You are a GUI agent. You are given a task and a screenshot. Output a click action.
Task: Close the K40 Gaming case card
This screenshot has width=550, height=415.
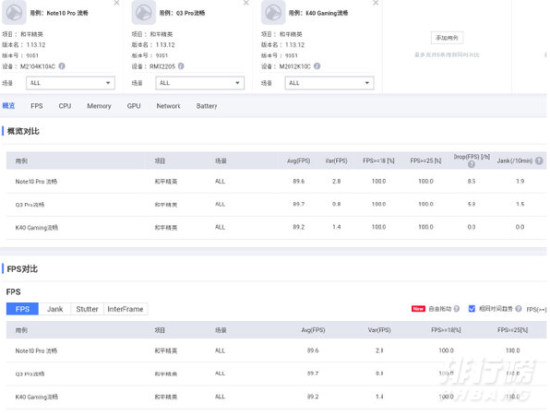pyautogui.click(x=376, y=3)
